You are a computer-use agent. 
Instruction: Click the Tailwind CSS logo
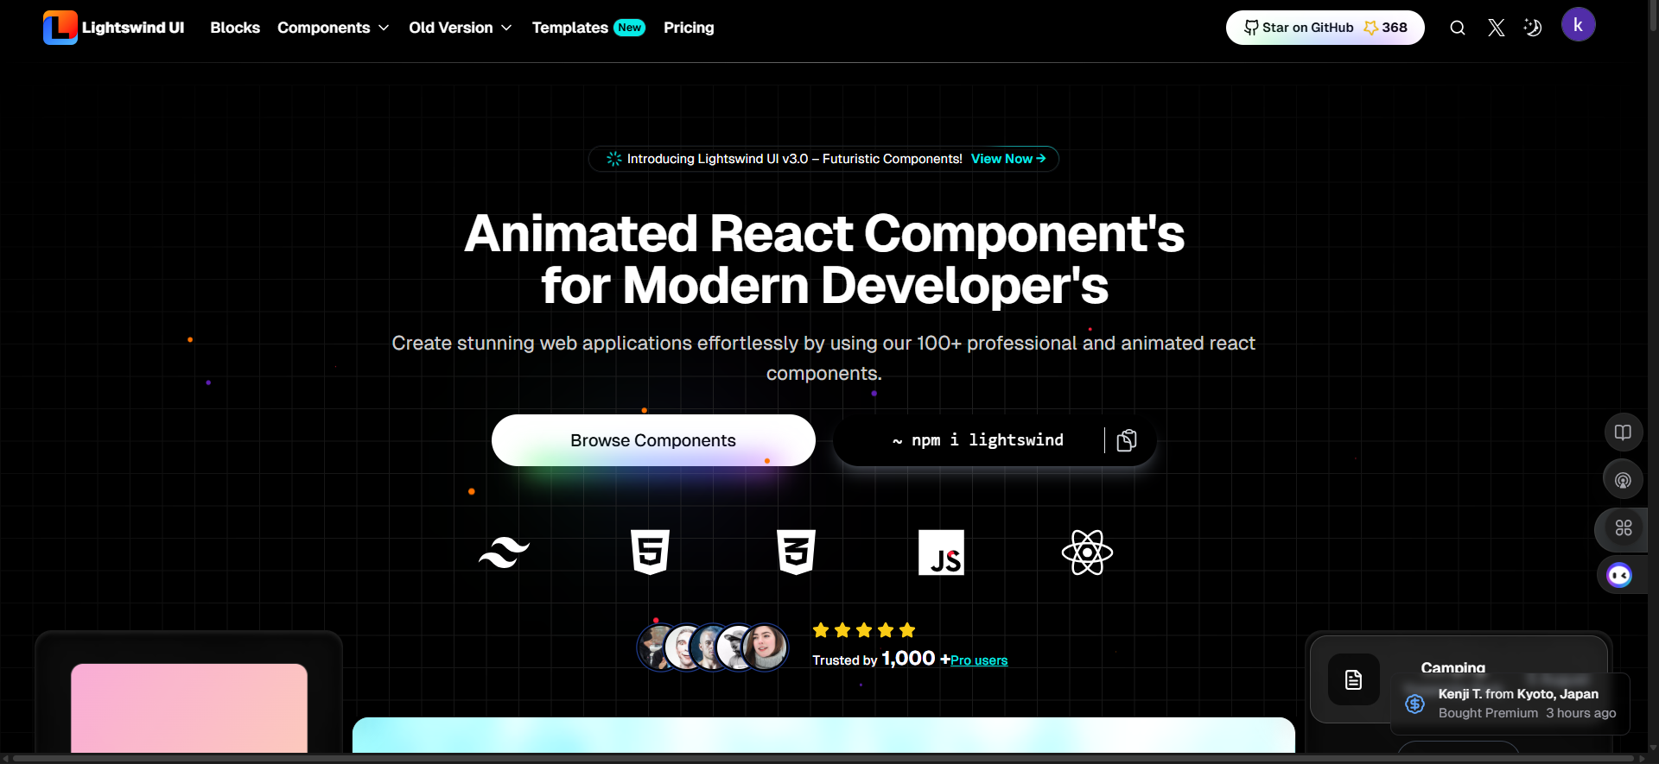click(504, 552)
